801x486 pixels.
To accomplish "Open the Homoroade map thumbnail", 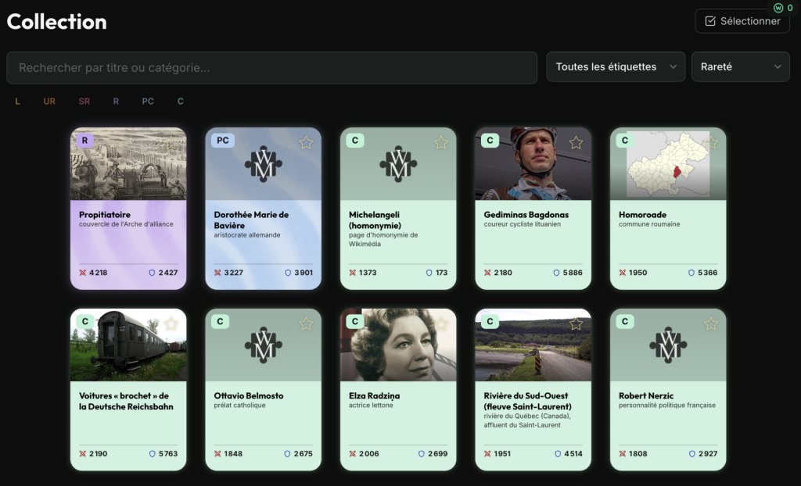I will pos(668,164).
